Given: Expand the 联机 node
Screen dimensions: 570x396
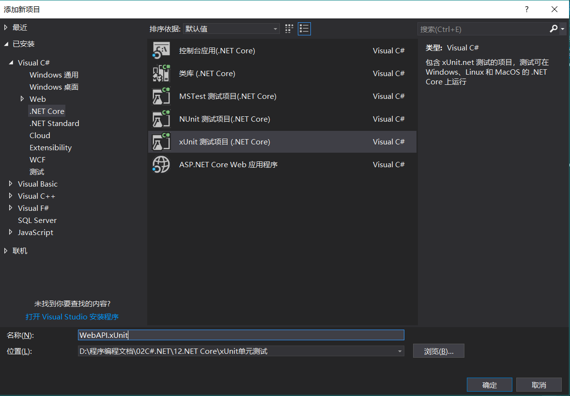Looking at the screenshot, I should [6, 251].
